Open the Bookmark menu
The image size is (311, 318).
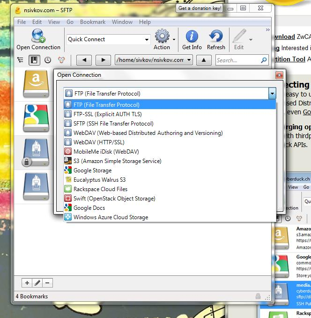pyautogui.click(x=93, y=22)
